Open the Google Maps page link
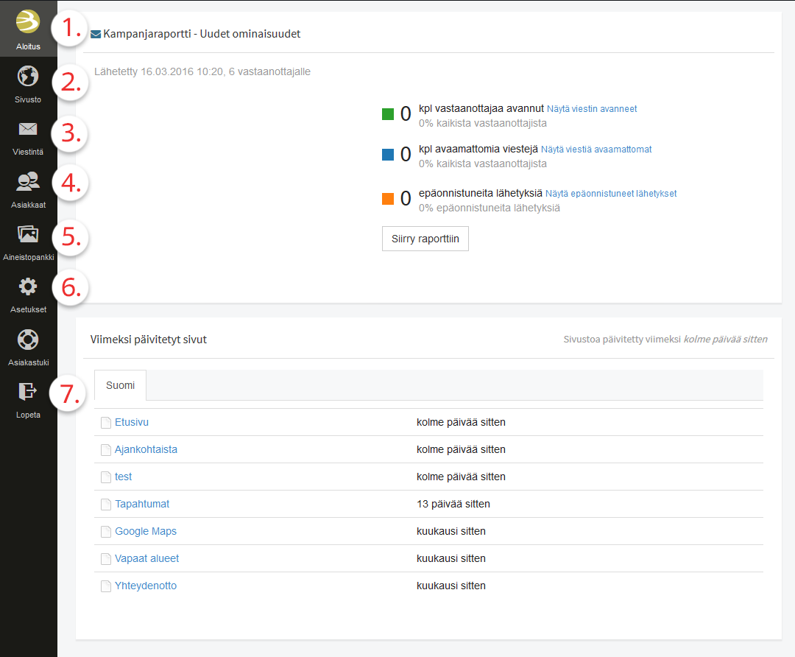795x657 pixels. tap(146, 531)
